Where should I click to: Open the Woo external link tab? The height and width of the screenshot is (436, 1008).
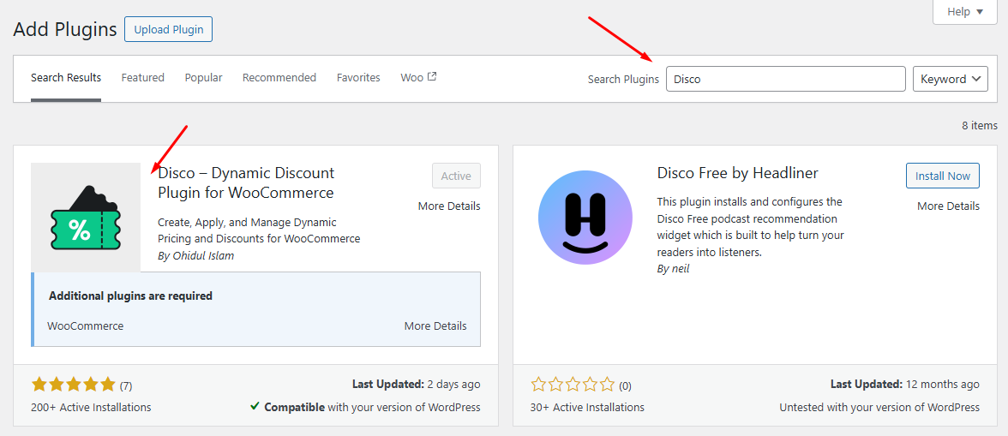coord(418,78)
